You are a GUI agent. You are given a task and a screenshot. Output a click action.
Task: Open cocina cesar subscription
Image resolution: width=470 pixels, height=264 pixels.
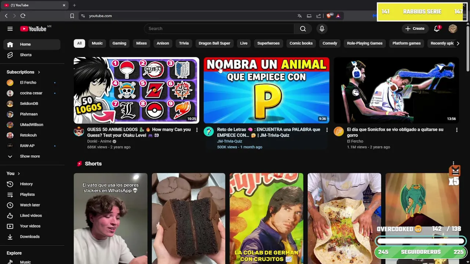(x=33, y=93)
